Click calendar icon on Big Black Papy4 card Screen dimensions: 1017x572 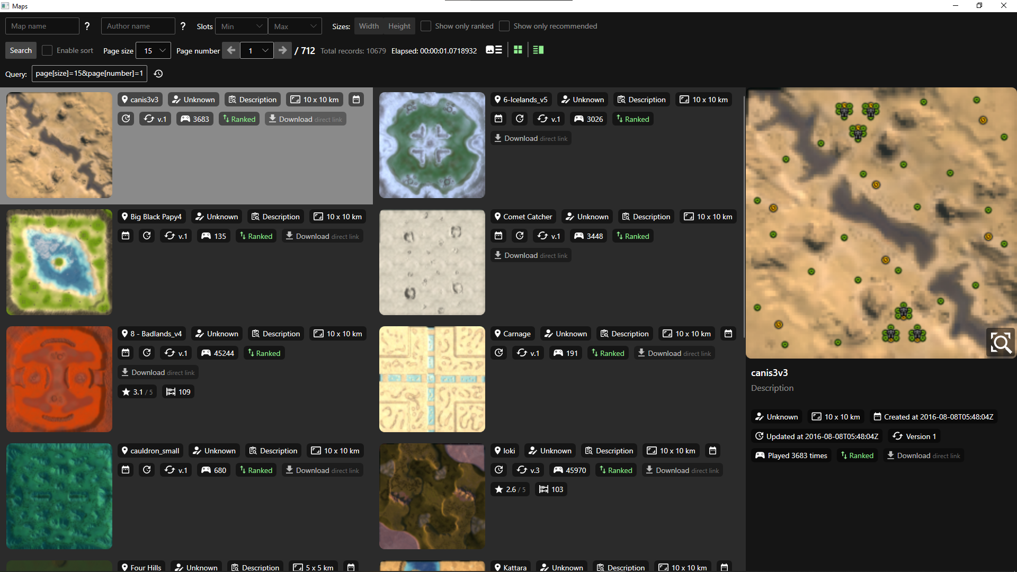tap(126, 236)
